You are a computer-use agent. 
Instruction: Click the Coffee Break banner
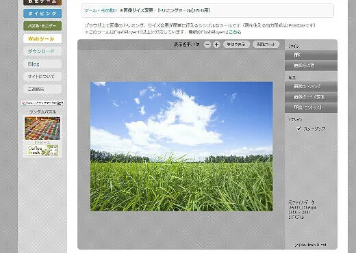tap(42, 150)
